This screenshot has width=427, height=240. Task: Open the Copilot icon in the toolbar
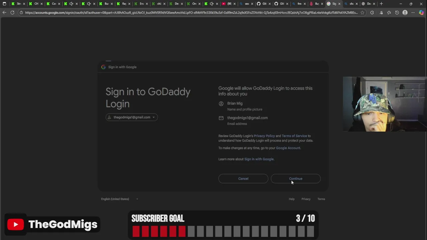click(422, 13)
